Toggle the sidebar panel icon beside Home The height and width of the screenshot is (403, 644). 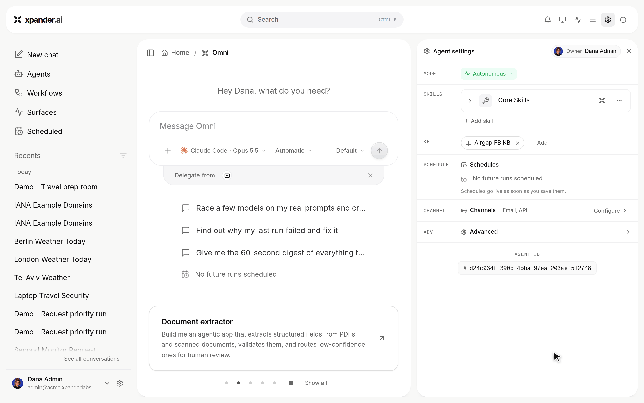point(150,53)
